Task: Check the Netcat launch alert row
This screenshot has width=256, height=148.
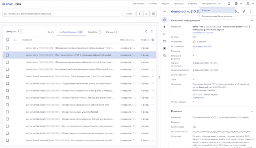Action: click(7, 112)
